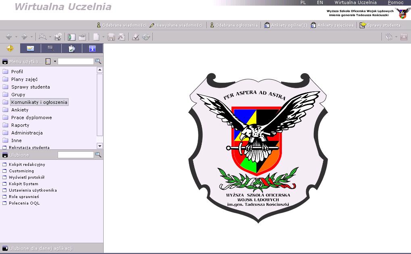Image resolution: width=411 pixels, height=254 pixels.
Task: Open Ankiety zajęciowe shortcut
Action: tap(332, 25)
